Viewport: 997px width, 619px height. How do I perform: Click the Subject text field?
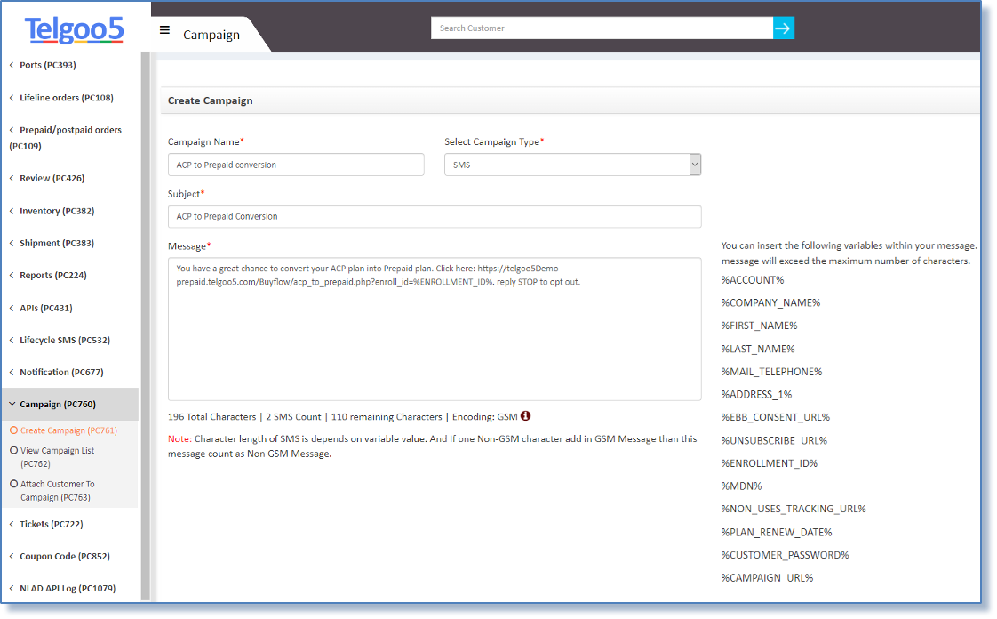pos(434,216)
